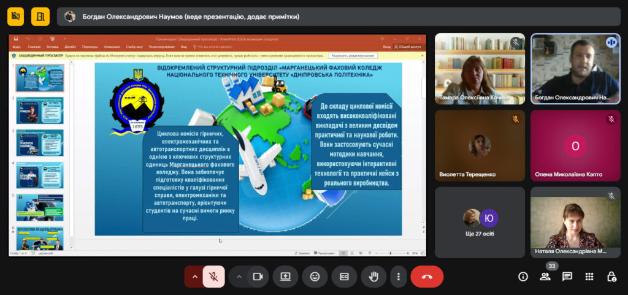Select slide 6 thumbnail
Image resolution: width=628 pixels, height=295 pixels.
[x=40, y=239]
